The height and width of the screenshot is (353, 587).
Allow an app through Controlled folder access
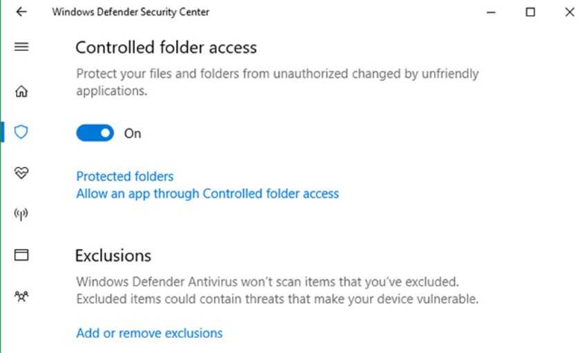207,194
